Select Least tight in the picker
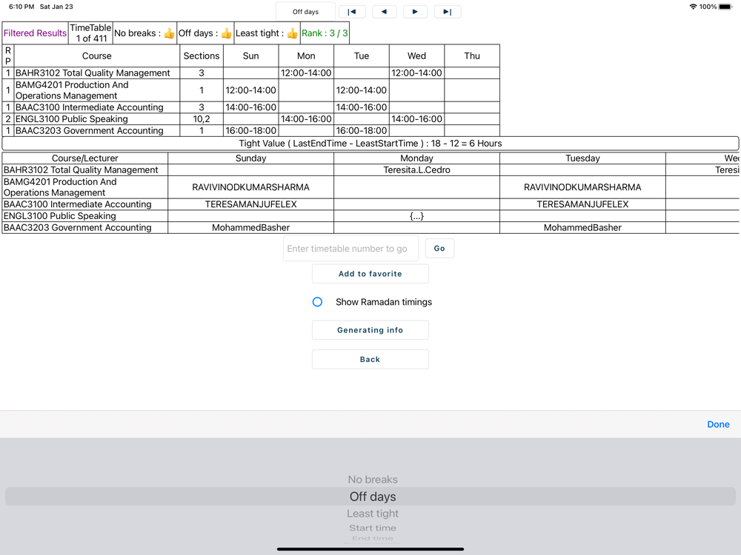The width and height of the screenshot is (741, 555). (373, 514)
